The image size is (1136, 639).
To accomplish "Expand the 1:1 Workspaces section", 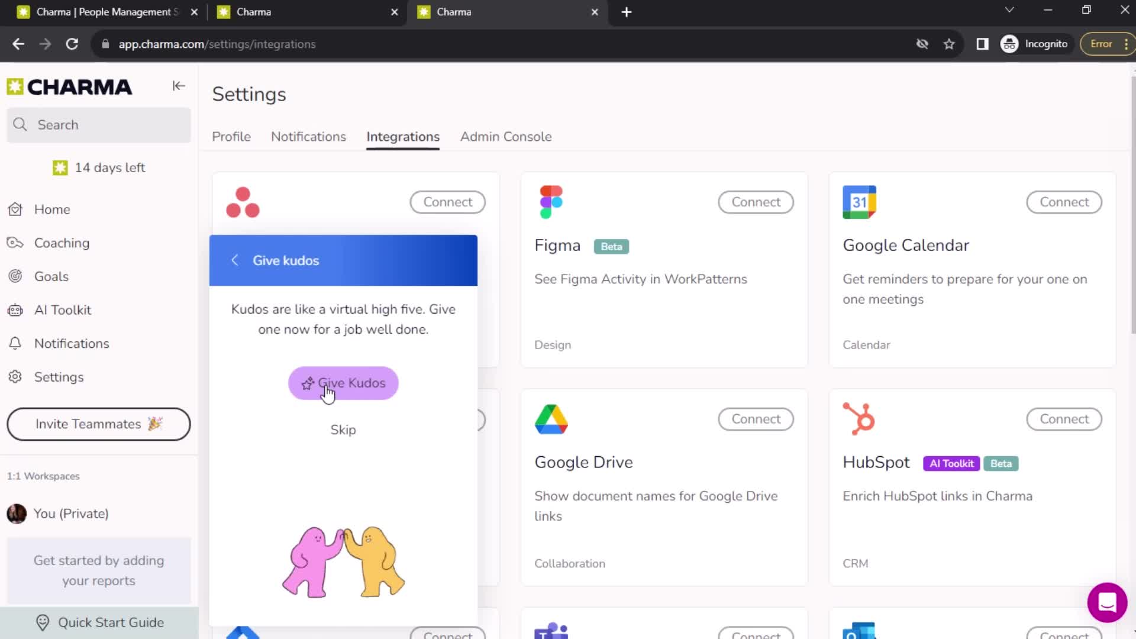I will pyautogui.click(x=44, y=475).
